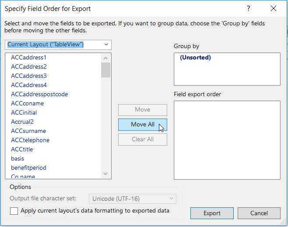
Task: Select the ACCaddress1 field
Action: 28,57
